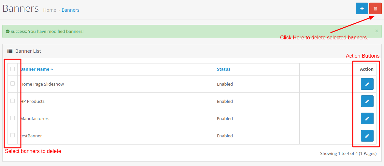The height and width of the screenshot is (166, 384).
Task: Click the Banner List list icon
Action: coord(10,51)
